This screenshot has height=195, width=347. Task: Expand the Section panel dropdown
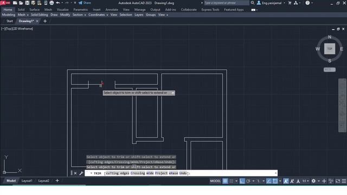tap(85, 15)
